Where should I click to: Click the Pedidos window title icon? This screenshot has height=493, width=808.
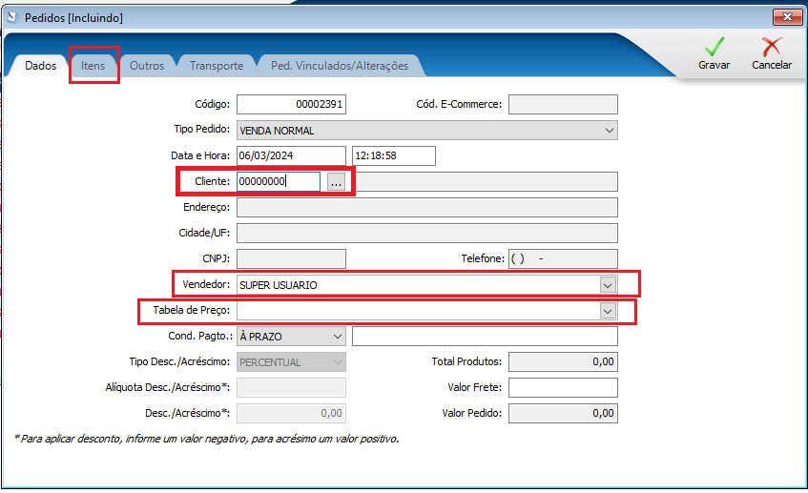click(x=13, y=17)
